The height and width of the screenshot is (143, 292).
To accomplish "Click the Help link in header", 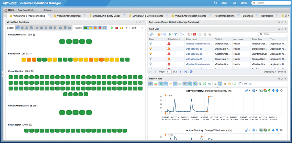I will (234, 3).
